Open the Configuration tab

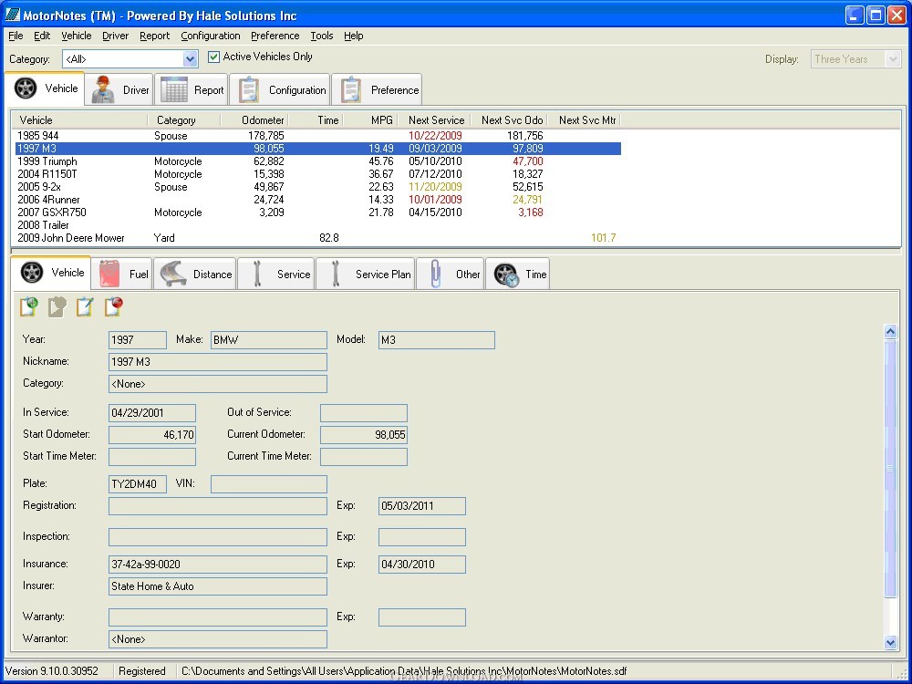(280, 89)
